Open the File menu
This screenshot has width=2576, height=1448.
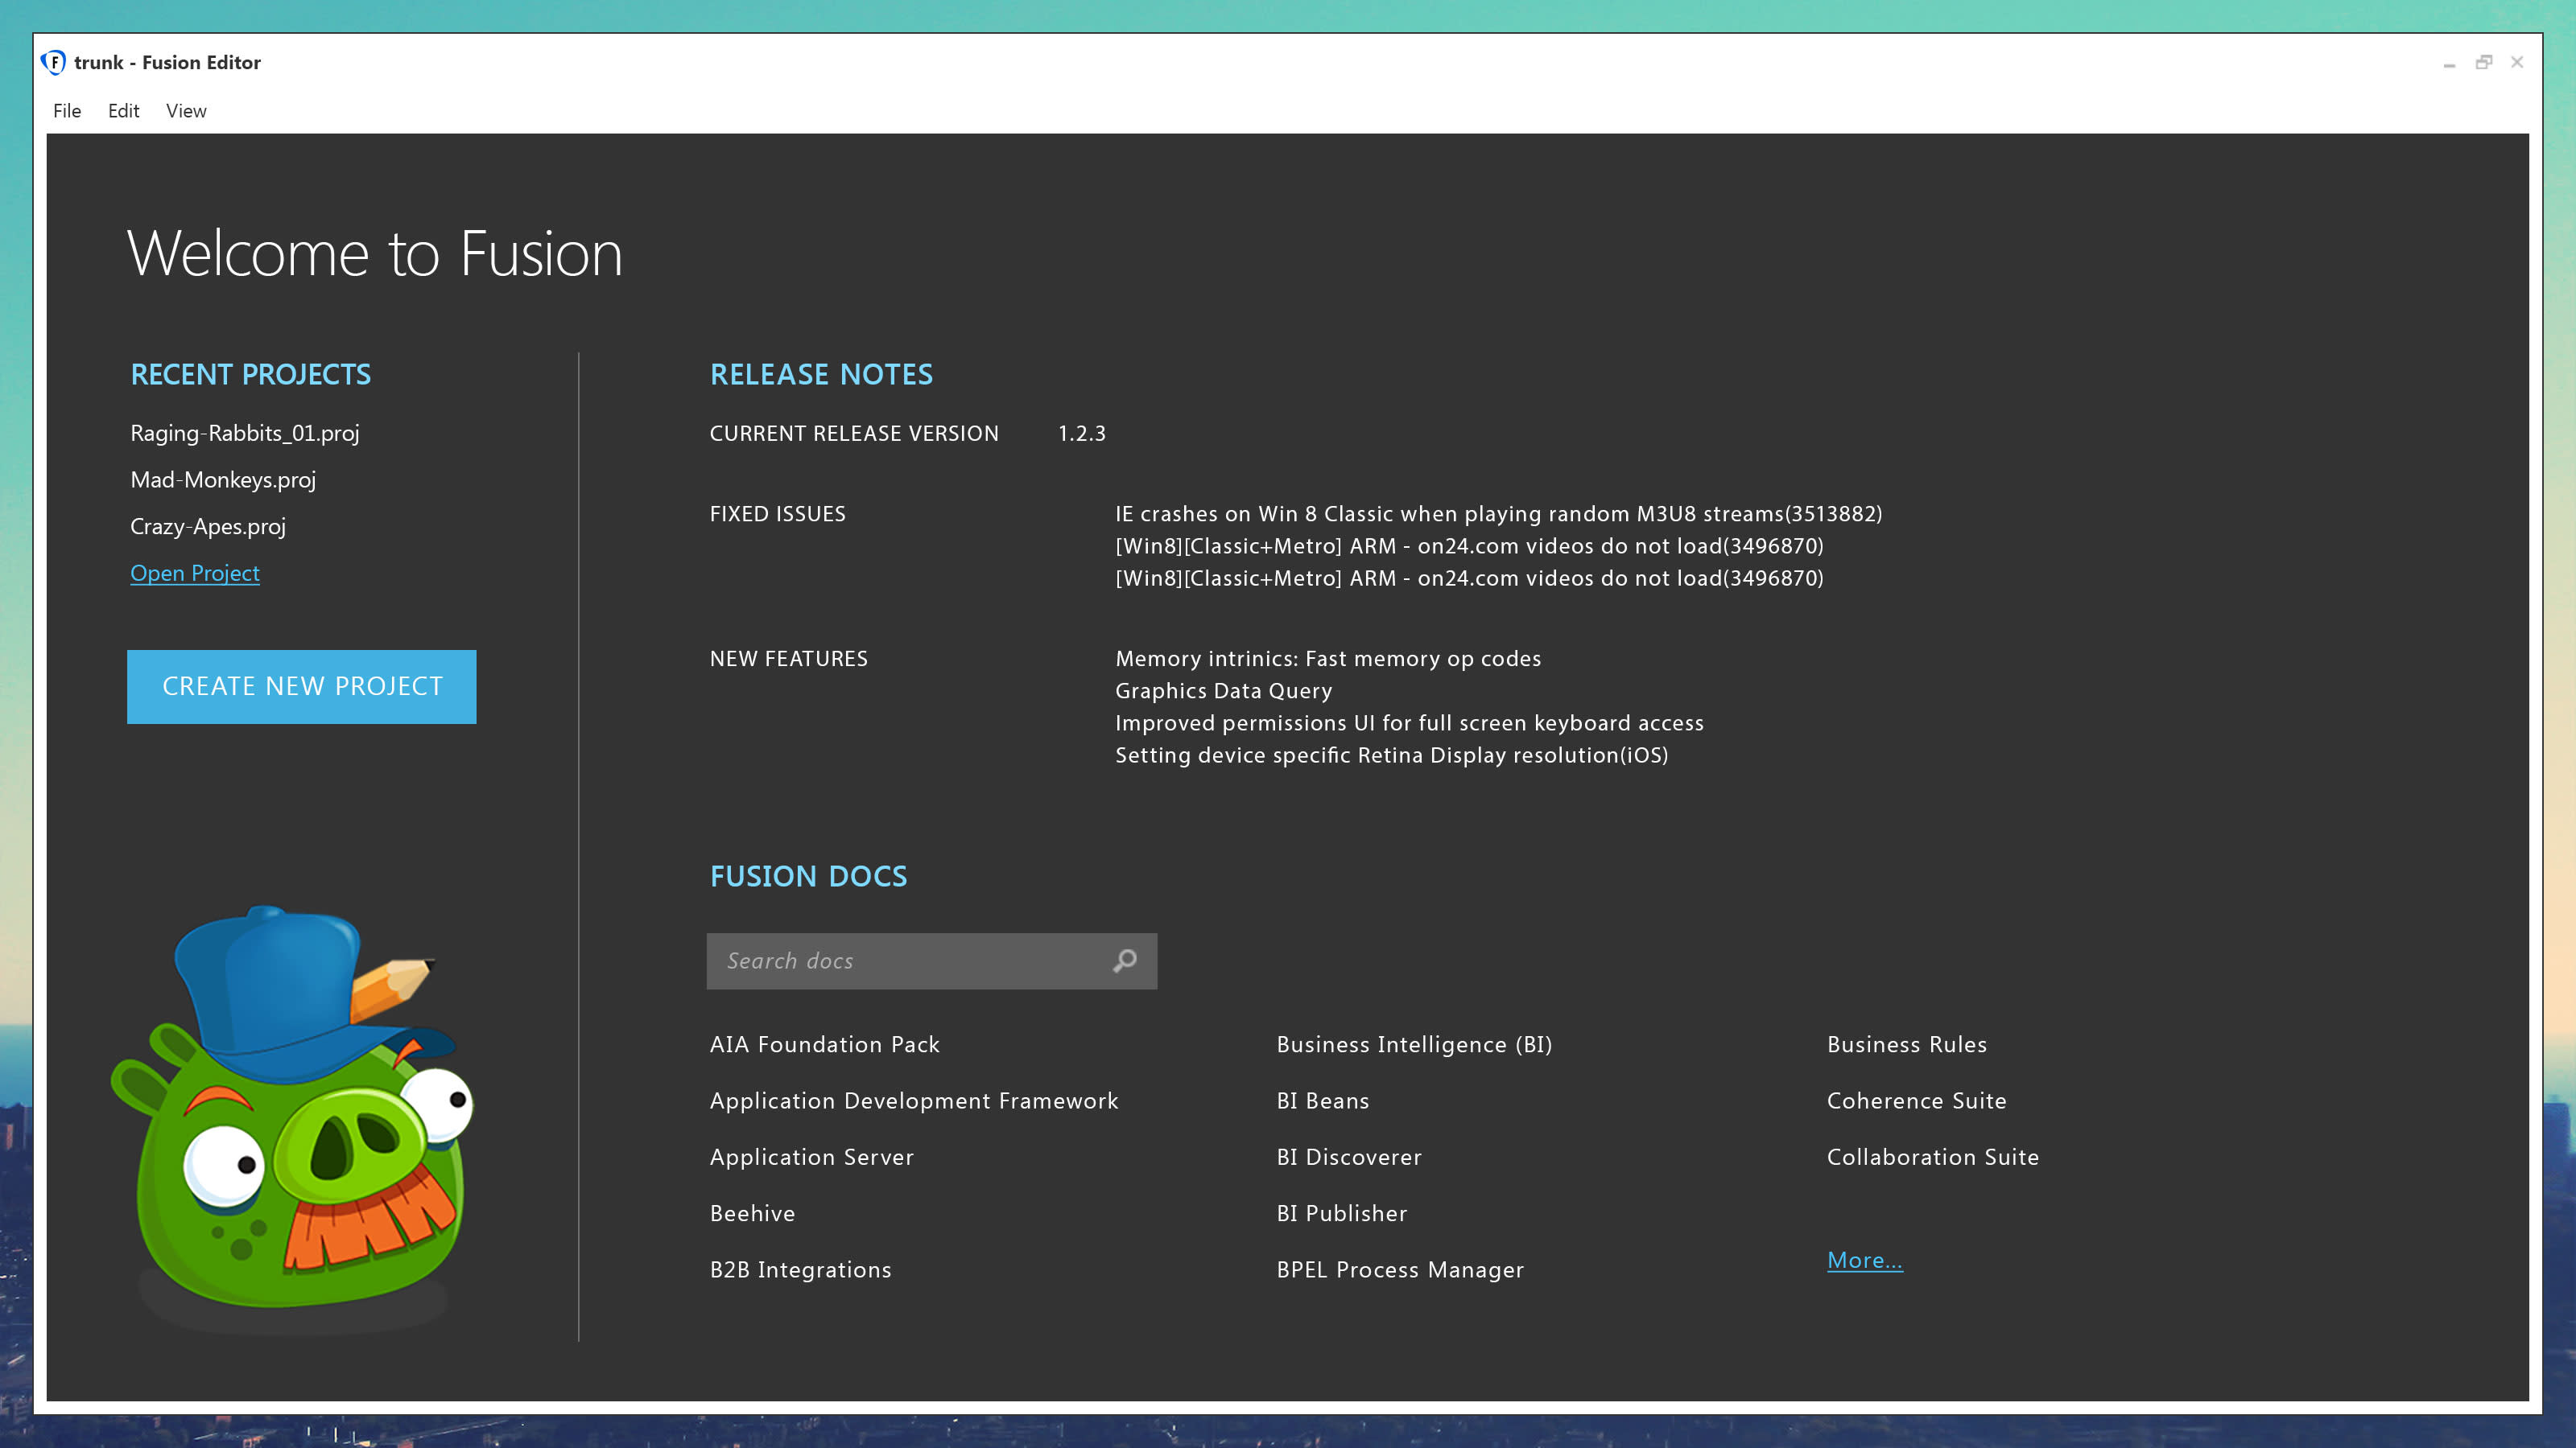click(67, 111)
